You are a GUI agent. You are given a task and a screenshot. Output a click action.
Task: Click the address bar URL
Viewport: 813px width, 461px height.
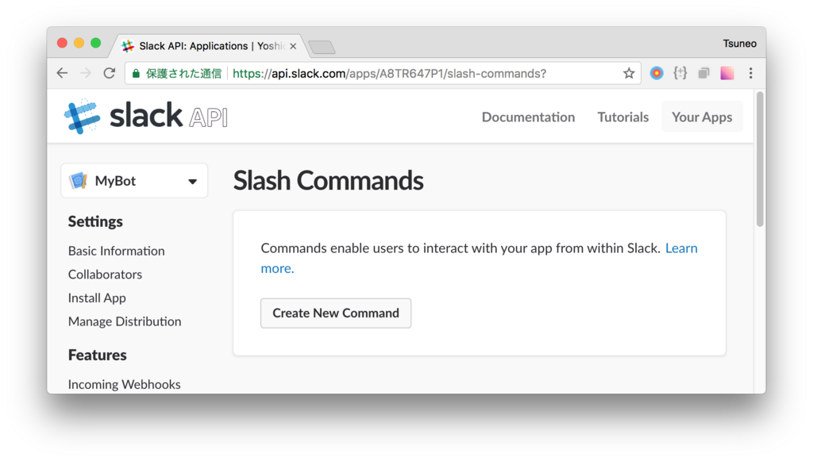click(389, 74)
